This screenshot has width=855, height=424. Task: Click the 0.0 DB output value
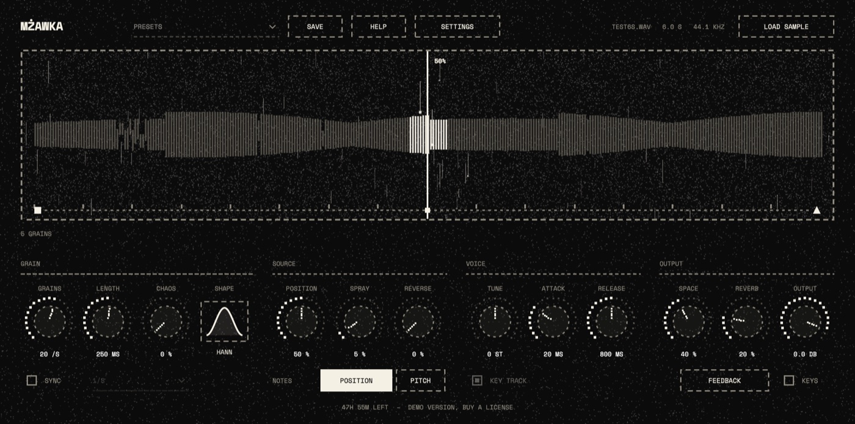(x=805, y=354)
